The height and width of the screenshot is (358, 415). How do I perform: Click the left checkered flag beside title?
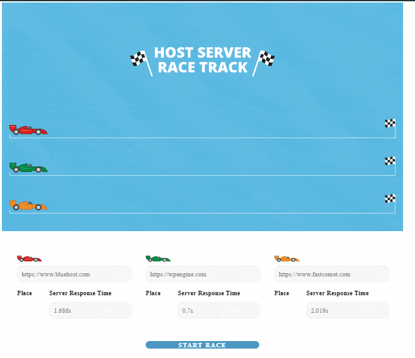pyautogui.click(x=141, y=63)
